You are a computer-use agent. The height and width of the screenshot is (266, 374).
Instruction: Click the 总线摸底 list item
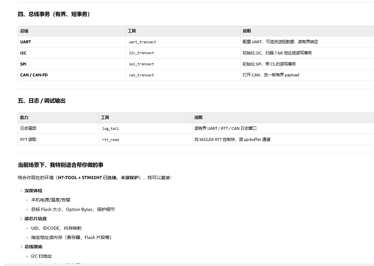point(33,247)
